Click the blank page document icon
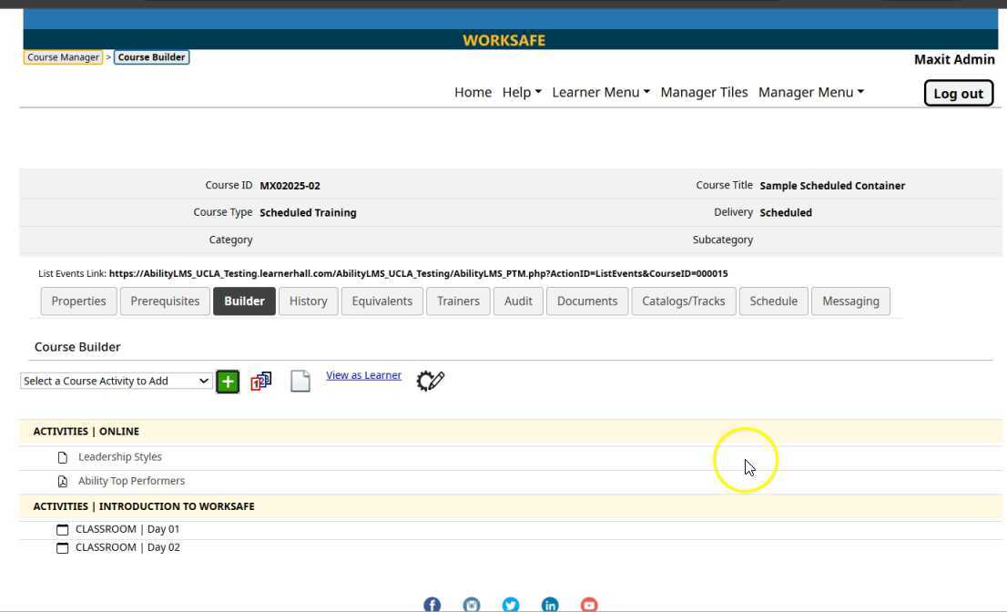1007x612 pixels. point(300,382)
